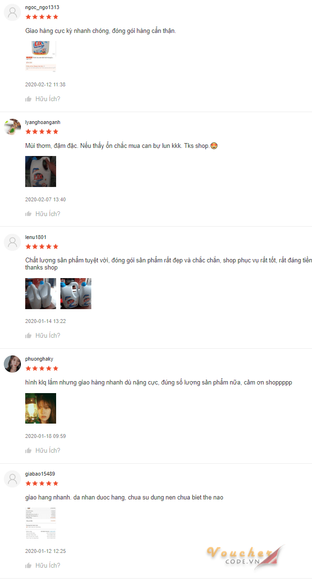Mark giabao15489 review as Hữu Ích

pos(48,565)
